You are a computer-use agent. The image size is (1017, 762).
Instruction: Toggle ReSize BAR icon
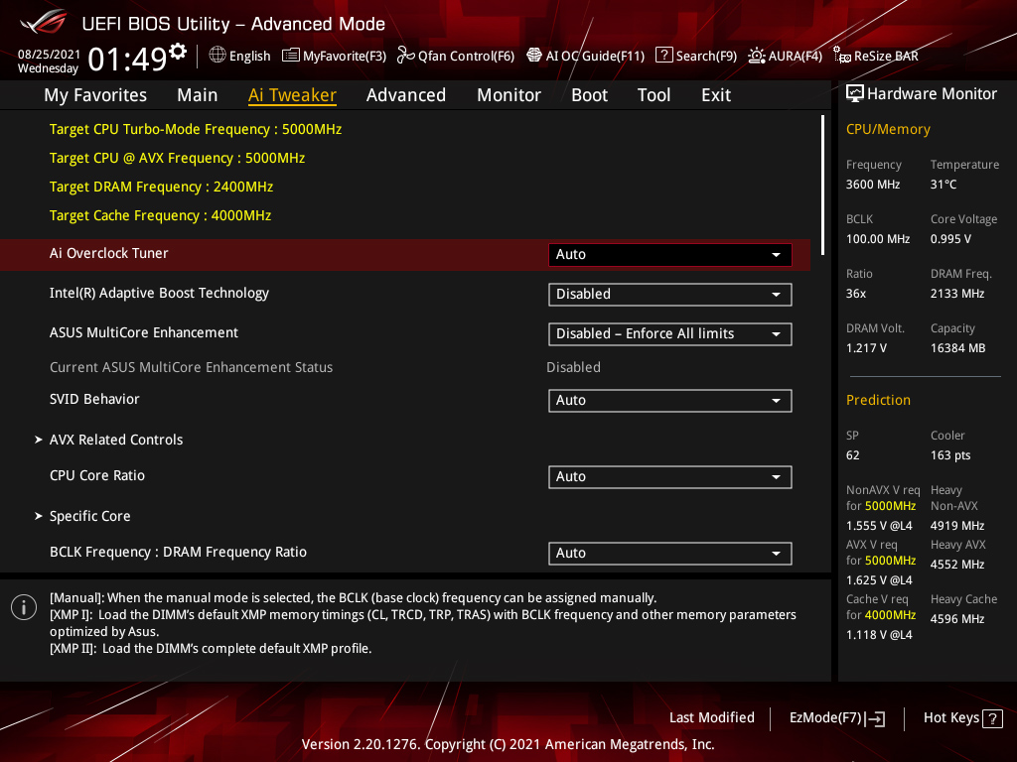pos(842,56)
